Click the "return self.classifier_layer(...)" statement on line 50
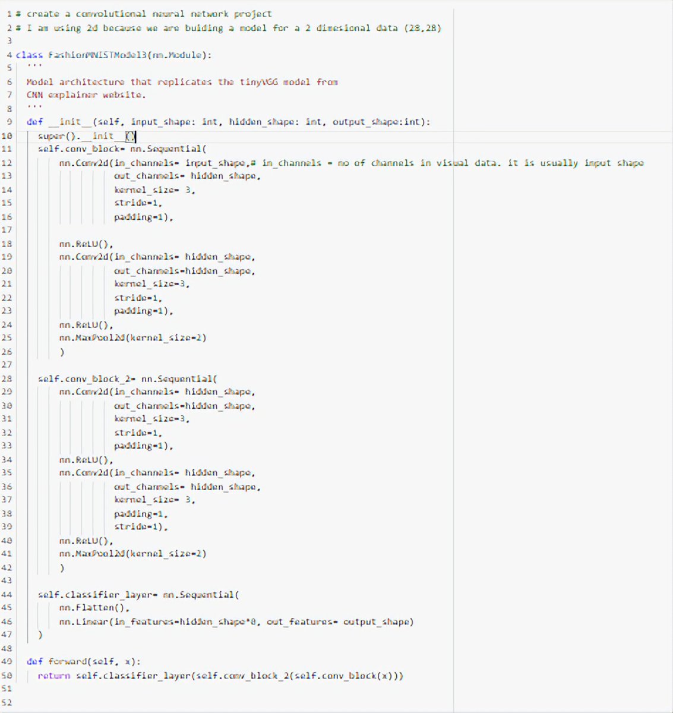Image resolution: width=673 pixels, height=713 pixels. (x=220, y=676)
